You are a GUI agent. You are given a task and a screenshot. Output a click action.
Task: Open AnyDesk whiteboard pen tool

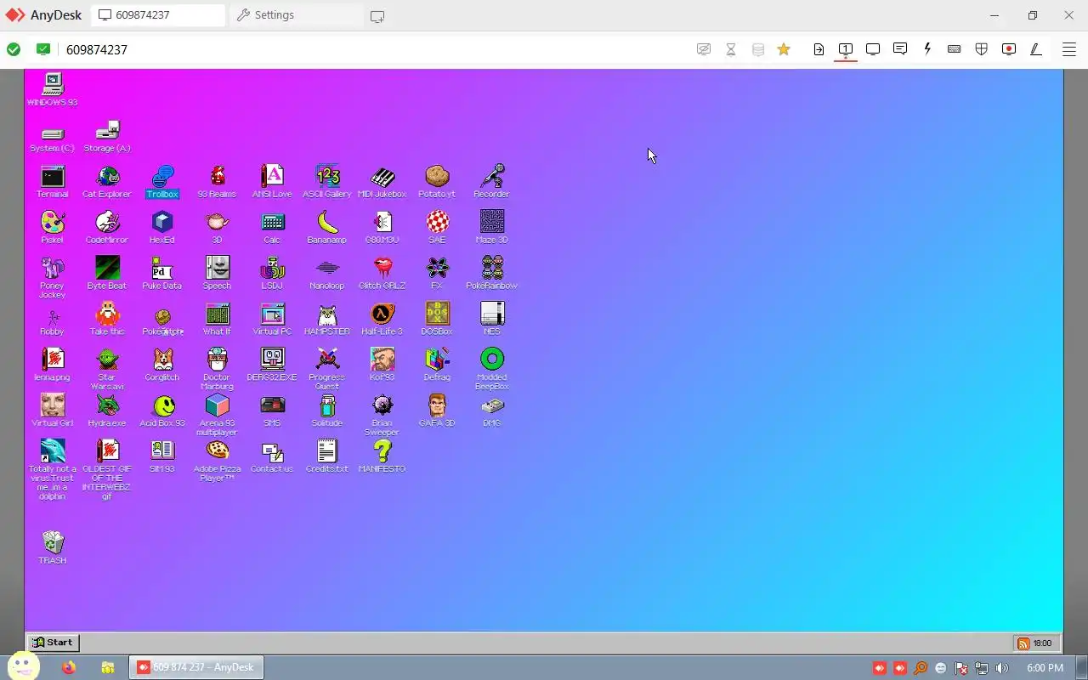point(1036,49)
